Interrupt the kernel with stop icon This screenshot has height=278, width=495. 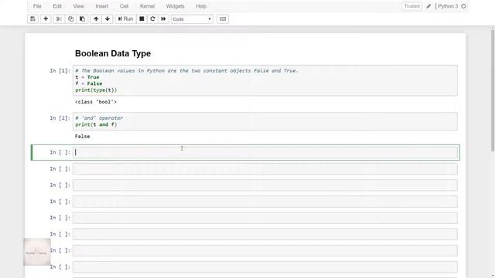(142, 19)
